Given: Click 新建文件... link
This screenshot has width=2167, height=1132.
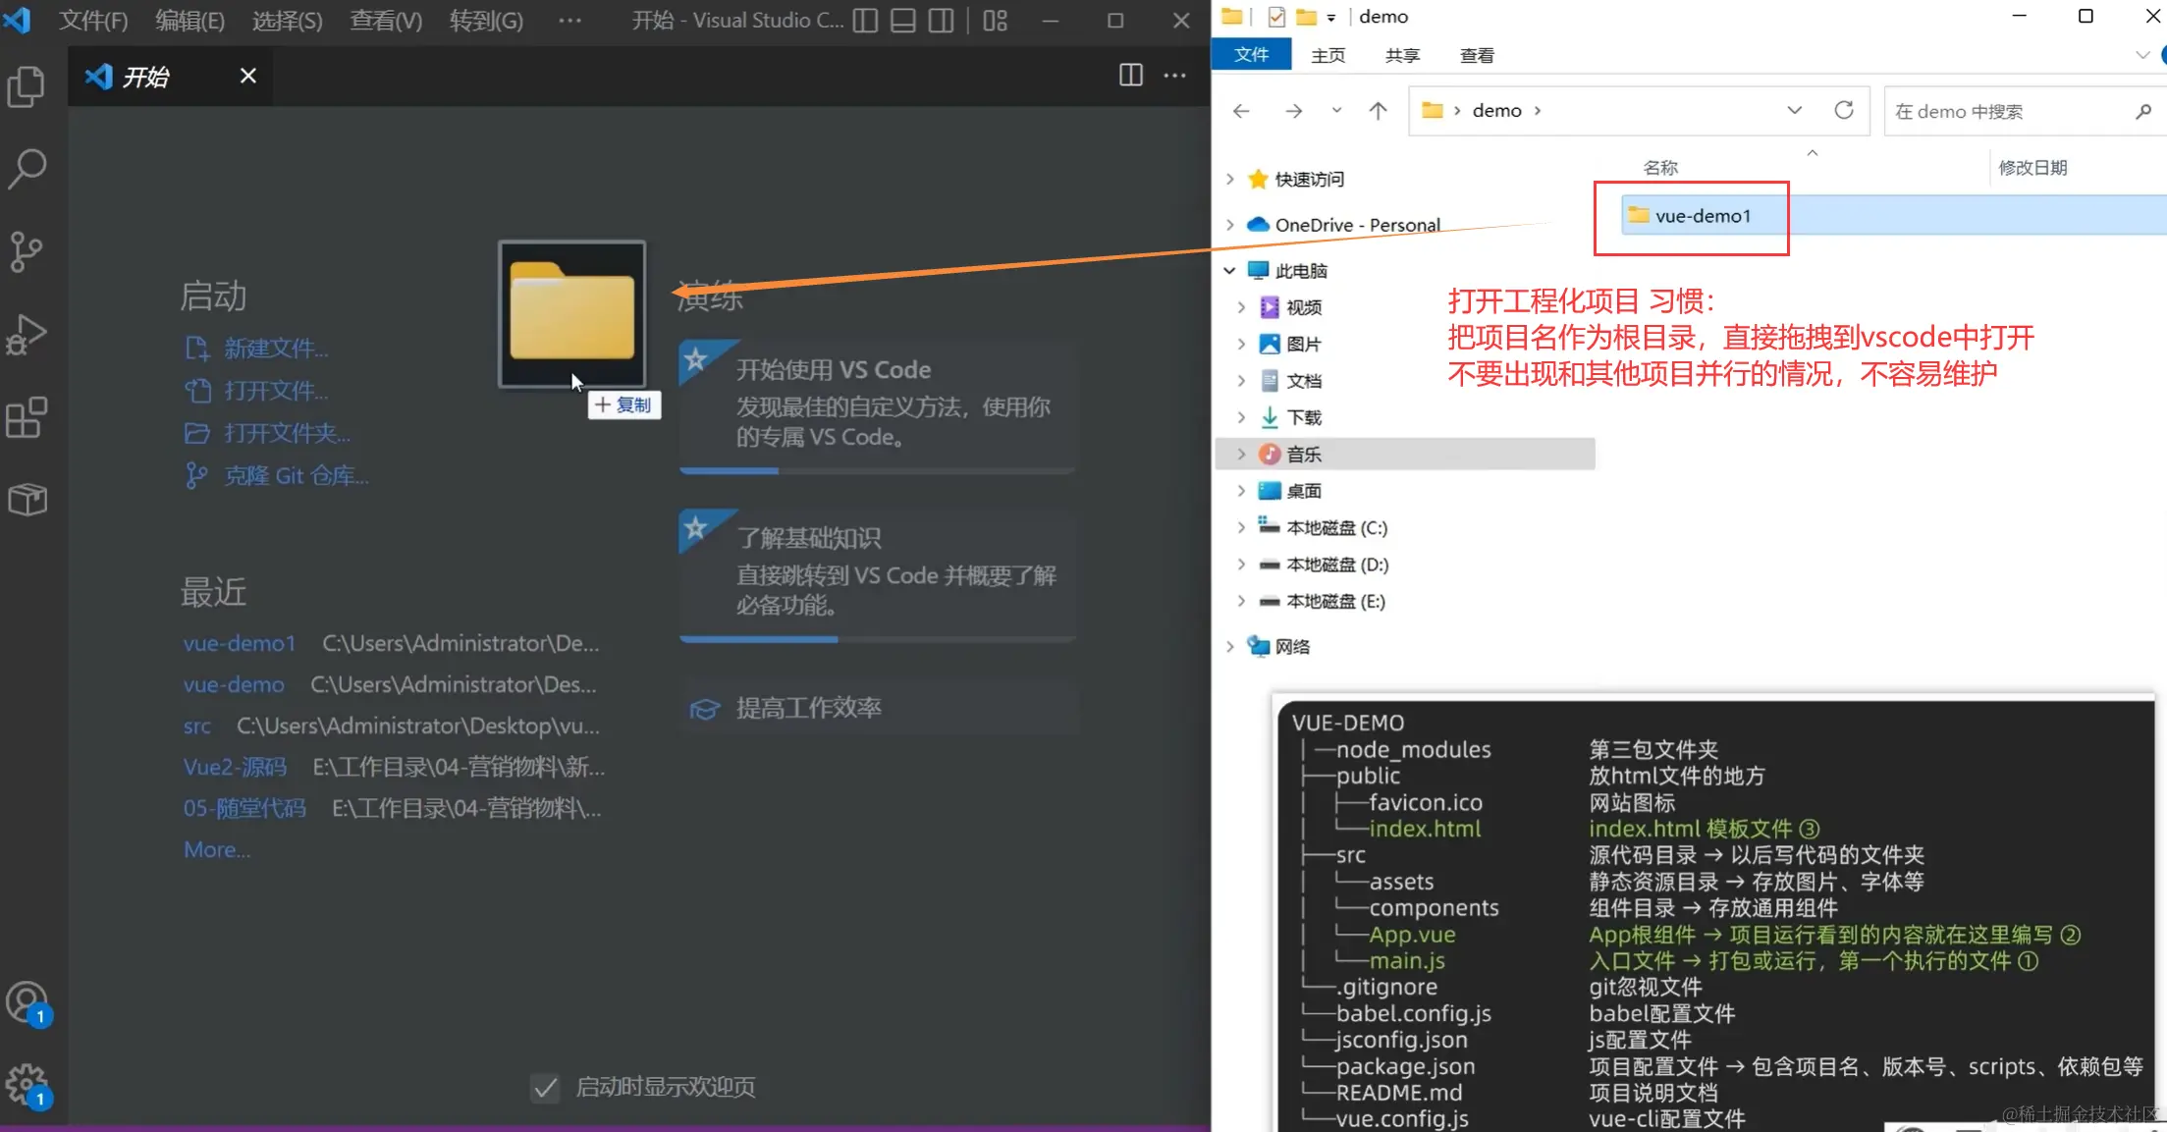Looking at the screenshot, I should [276, 349].
